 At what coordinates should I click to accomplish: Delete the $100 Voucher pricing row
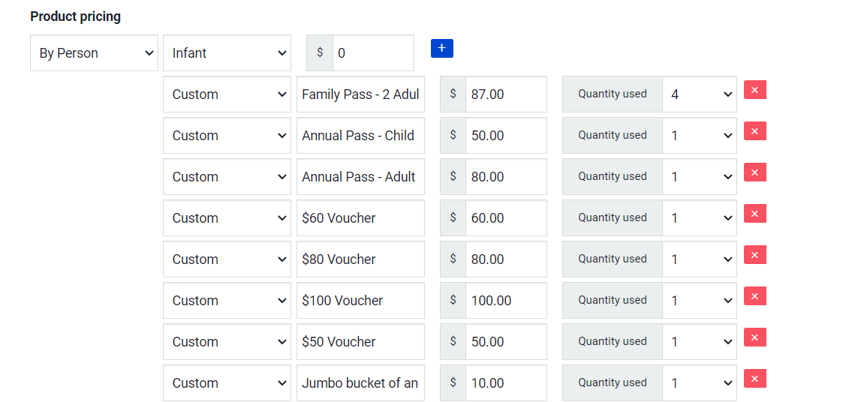point(754,296)
